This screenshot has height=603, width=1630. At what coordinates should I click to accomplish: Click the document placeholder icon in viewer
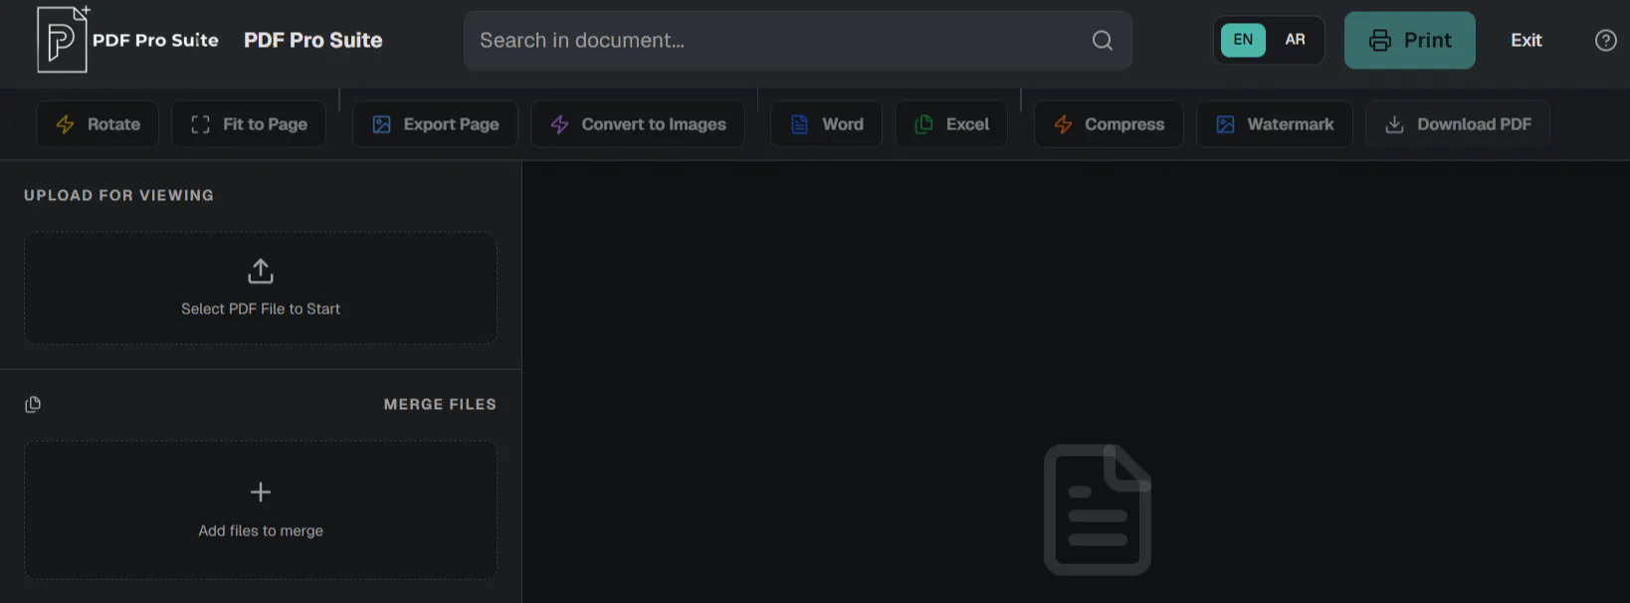pos(1098,509)
